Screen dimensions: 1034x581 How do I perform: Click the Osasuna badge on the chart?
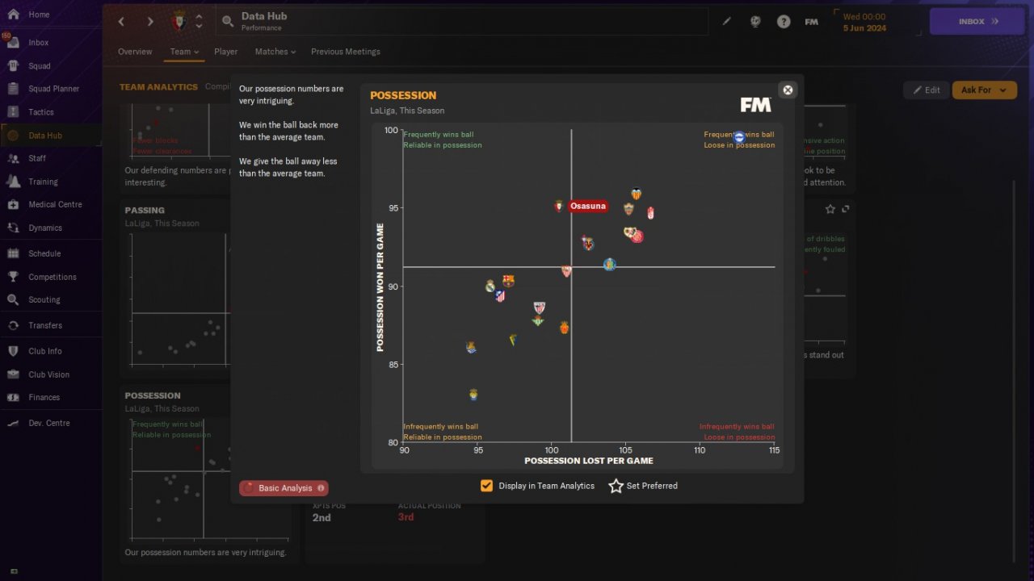[x=559, y=206]
